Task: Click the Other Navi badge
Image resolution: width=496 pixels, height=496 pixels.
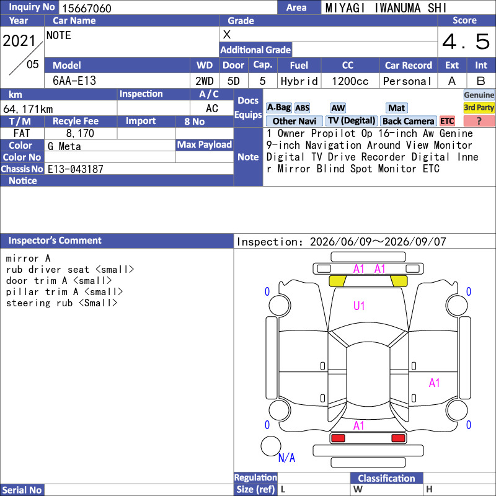Action: [294, 121]
